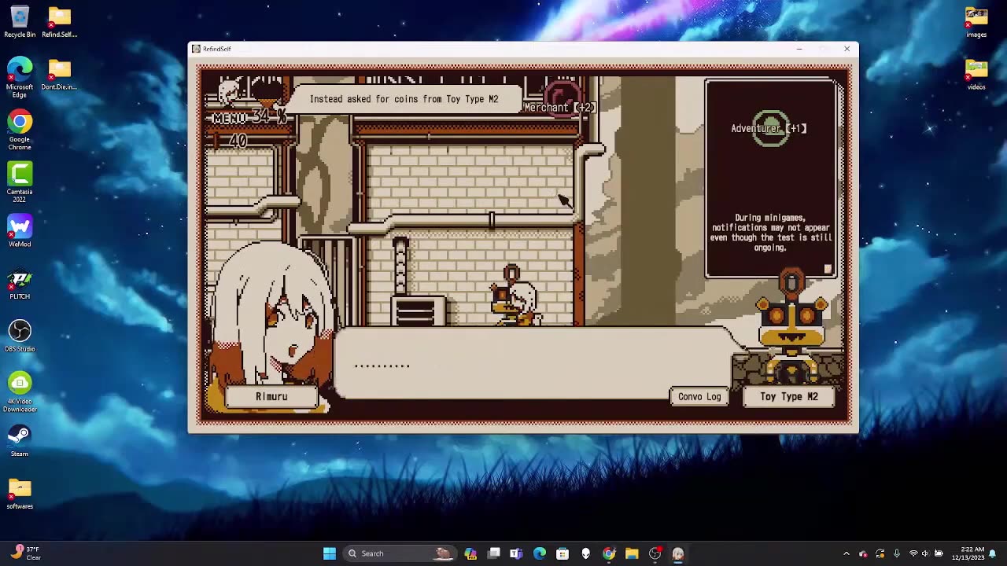
Task: Open the images folder on desktop
Action: 976,22
